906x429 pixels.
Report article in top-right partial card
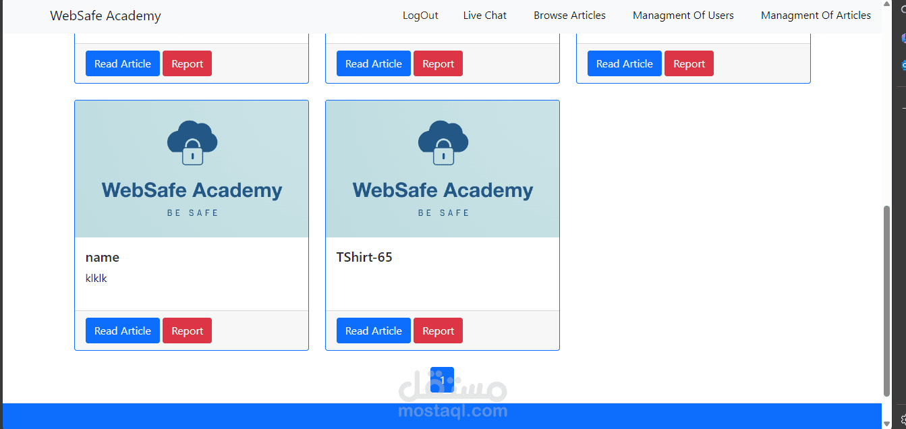tap(689, 63)
